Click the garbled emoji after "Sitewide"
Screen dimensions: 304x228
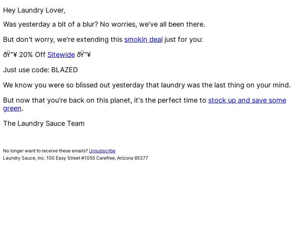point(84,55)
